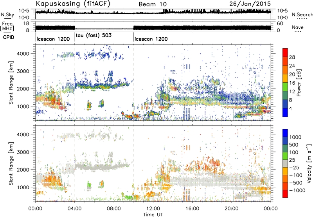Click the "Slant Range [km]" label of power panel
The height and width of the screenshot is (217, 313).
(11, 83)
